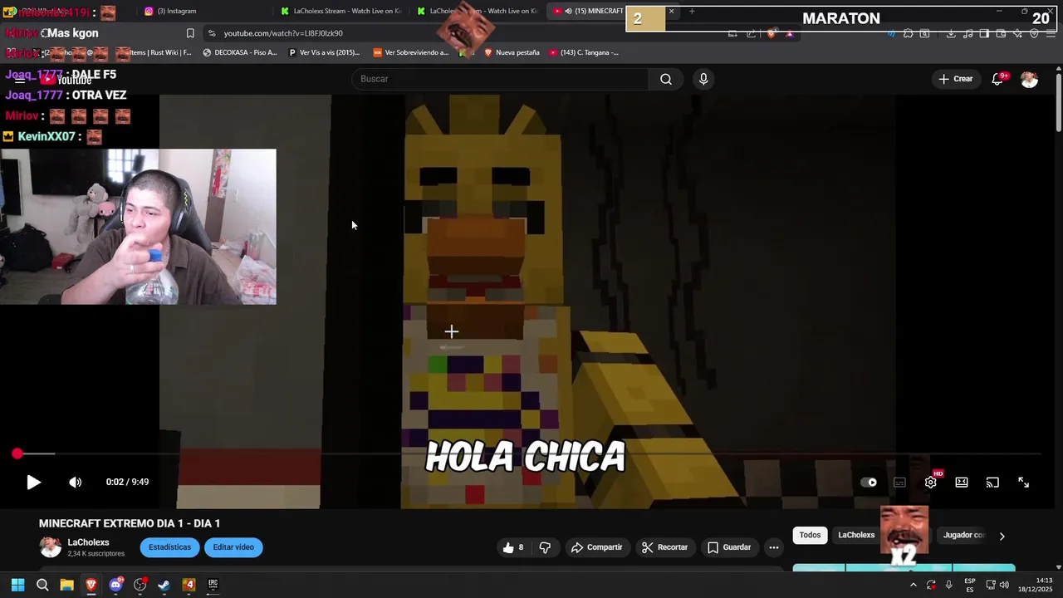This screenshot has width=1063, height=598.
Task: Click the 'Editar vídeo' button
Action: click(233, 547)
